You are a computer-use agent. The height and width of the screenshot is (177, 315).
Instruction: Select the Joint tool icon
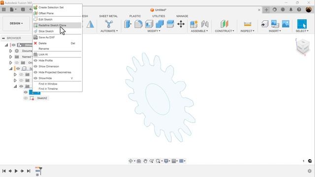[x=205, y=24]
